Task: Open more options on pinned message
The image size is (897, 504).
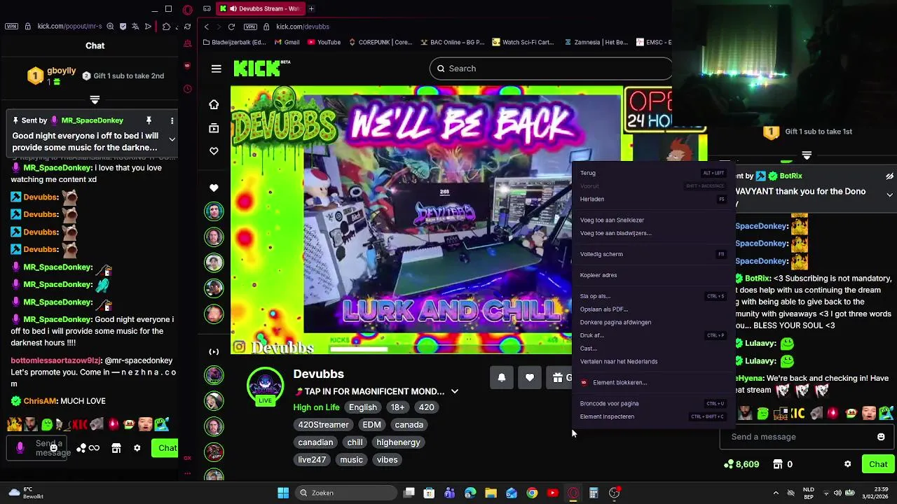Action: coord(172,120)
